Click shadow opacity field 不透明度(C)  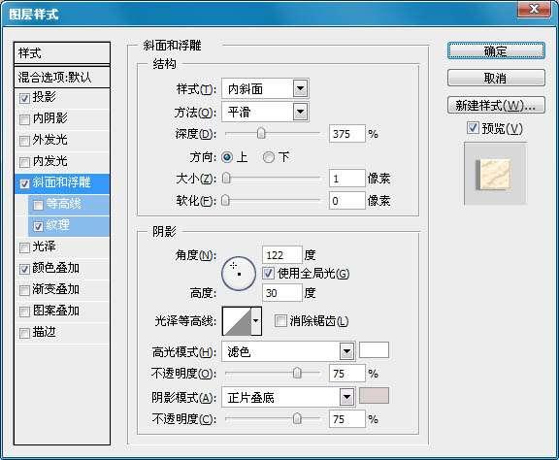tap(347, 419)
